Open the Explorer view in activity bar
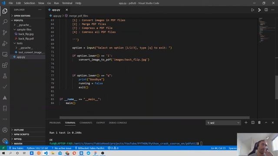 click(x=5, y=11)
